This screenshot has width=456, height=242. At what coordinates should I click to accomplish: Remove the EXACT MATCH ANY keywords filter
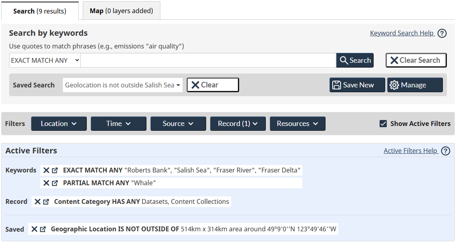tap(47, 170)
